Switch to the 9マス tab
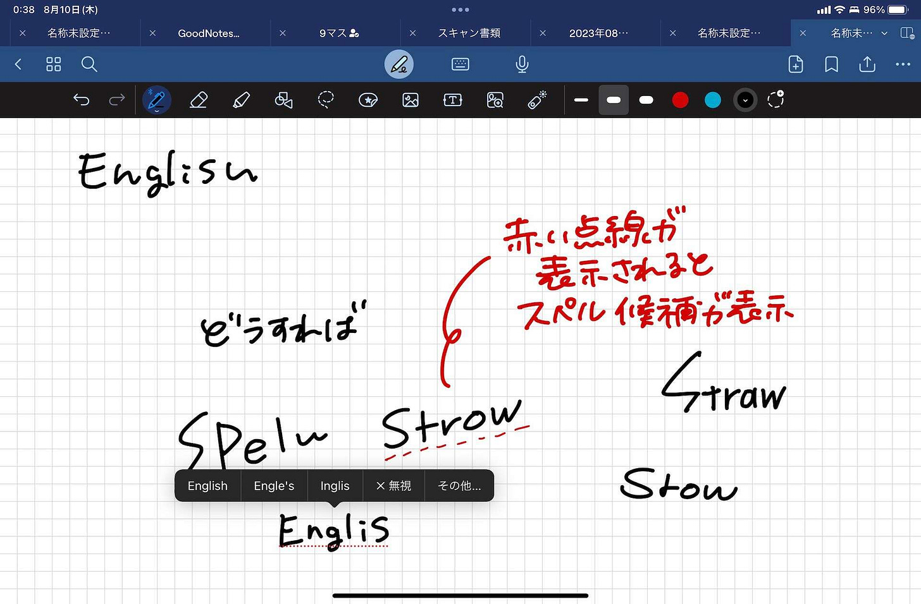921x604 pixels. [x=338, y=33]
